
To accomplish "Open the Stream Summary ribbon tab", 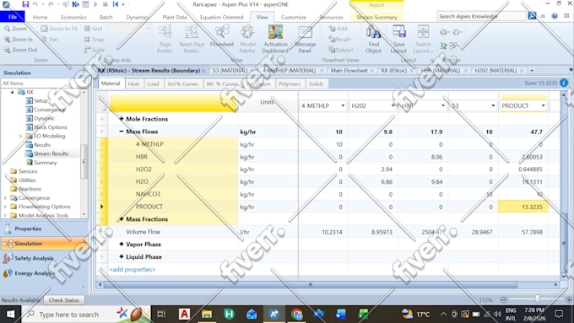I will coord(376,17).
